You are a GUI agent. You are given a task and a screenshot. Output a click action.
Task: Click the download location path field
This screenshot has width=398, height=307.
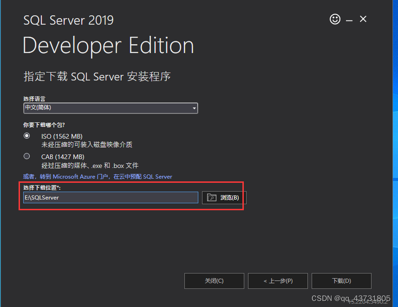tap(111, 198)
